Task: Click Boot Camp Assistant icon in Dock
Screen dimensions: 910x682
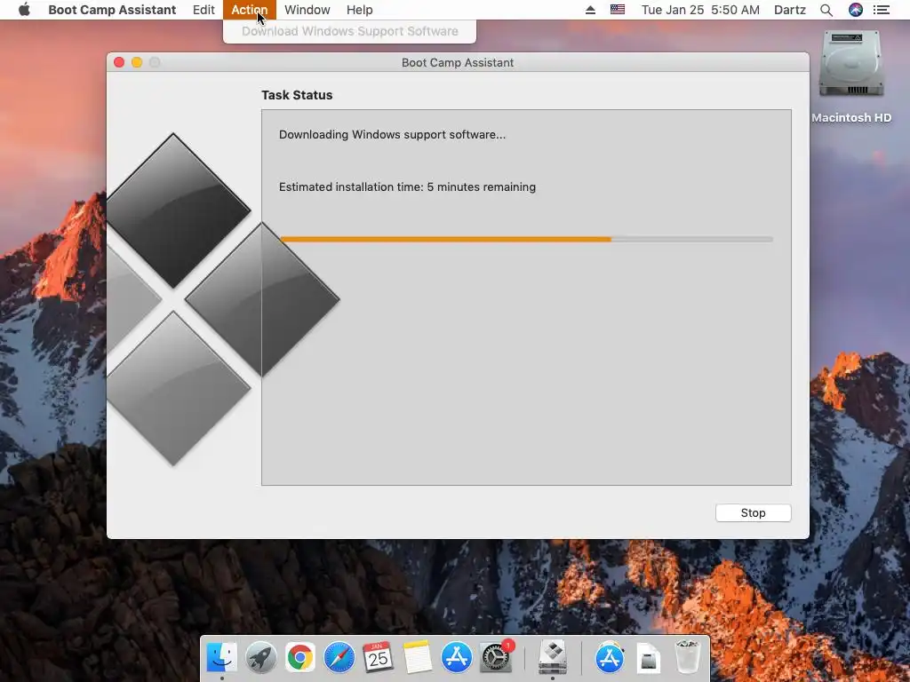Action: pos(553,657)
